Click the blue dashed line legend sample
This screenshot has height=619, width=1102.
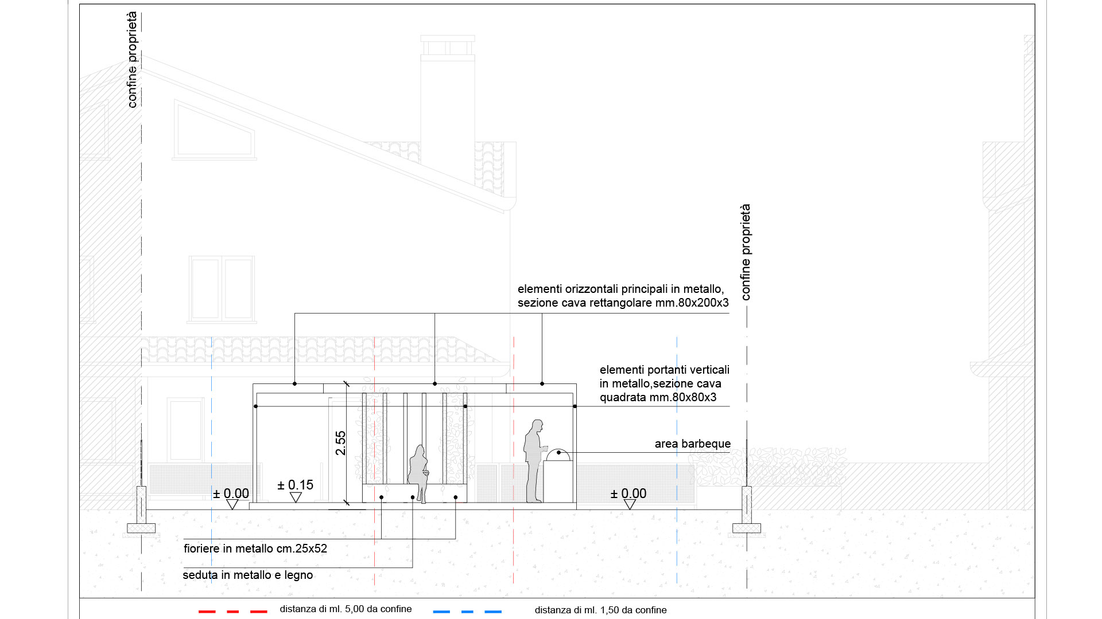(x=467, y=612)
